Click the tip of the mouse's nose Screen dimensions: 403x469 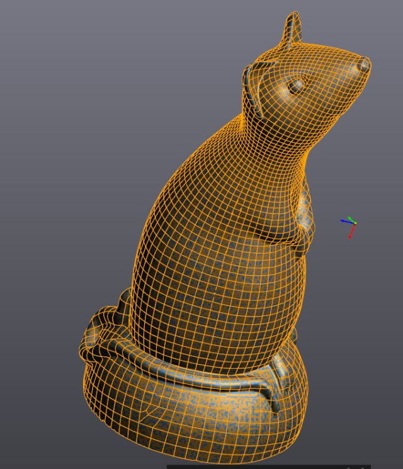coord(364,64)
